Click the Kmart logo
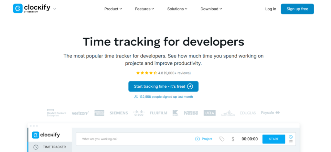The image size is (331, 152). pos(175,113)
